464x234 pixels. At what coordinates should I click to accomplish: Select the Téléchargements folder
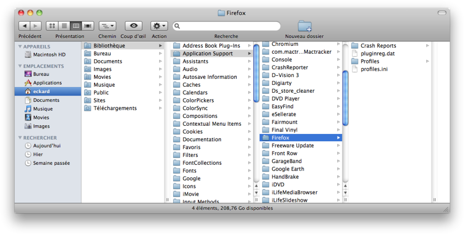click(x=115, y=108)
